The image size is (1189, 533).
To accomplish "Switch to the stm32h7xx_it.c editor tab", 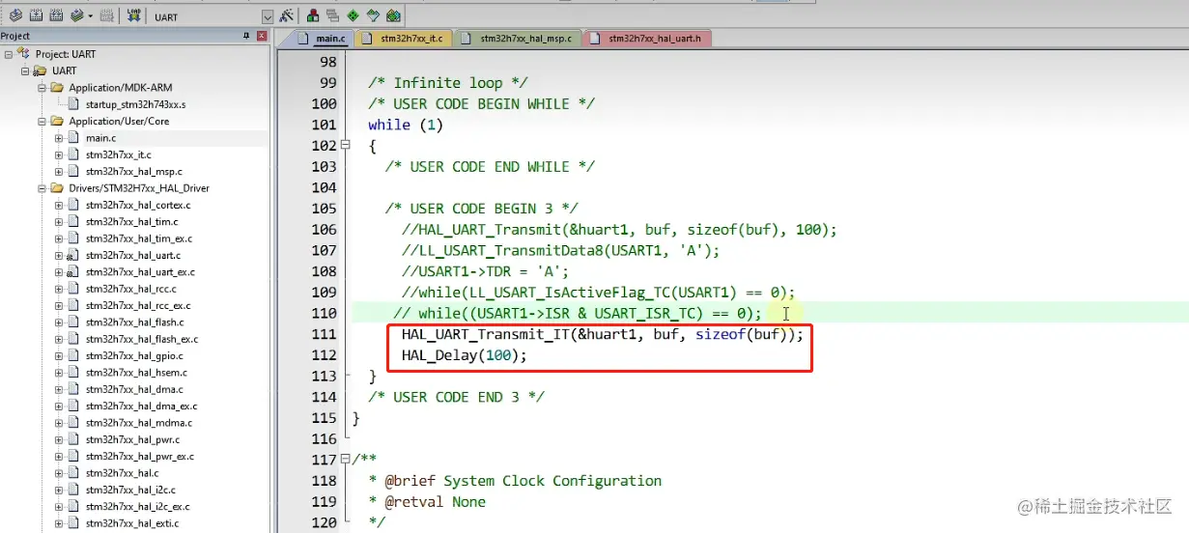I will tap(404, 39).
